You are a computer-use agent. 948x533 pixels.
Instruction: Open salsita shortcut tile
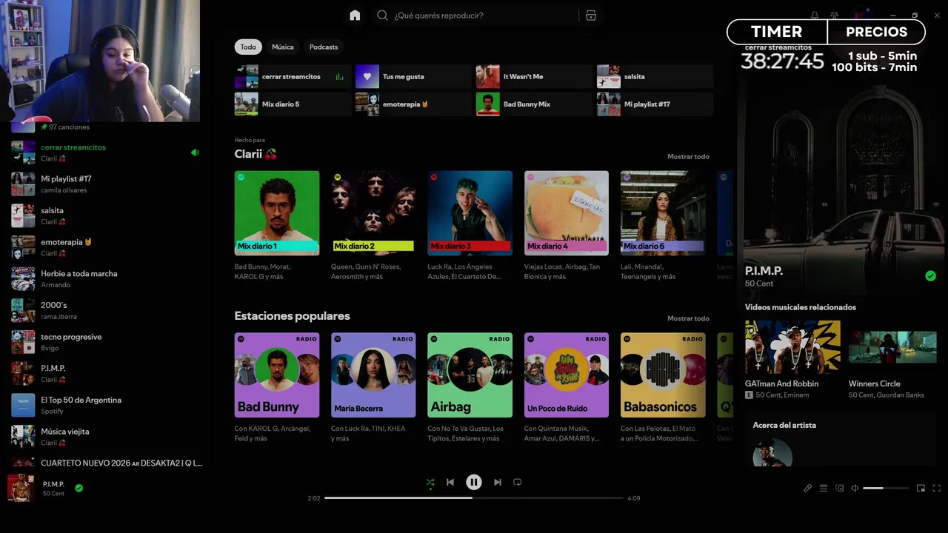pos(655,76)
